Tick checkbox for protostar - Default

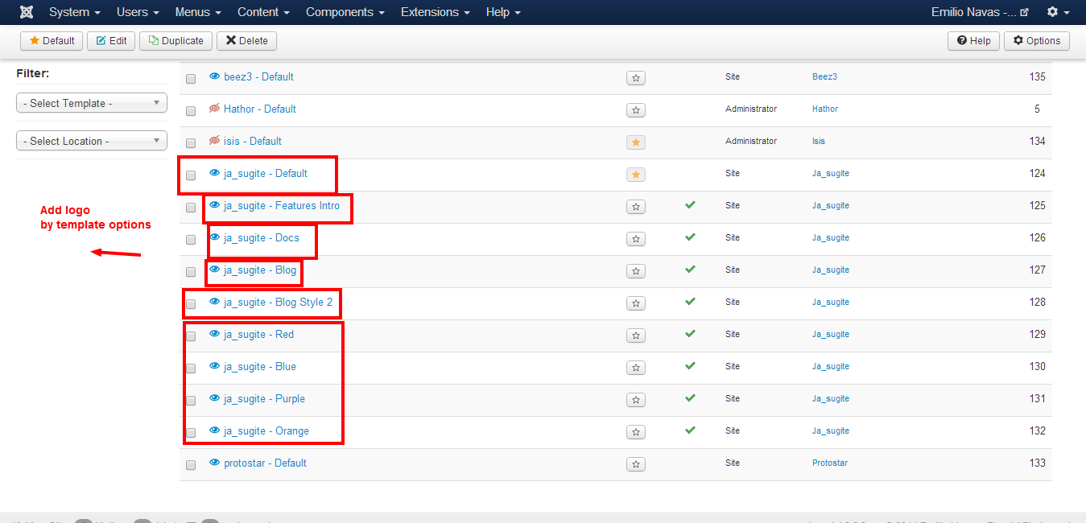click(x=191, y=465)
